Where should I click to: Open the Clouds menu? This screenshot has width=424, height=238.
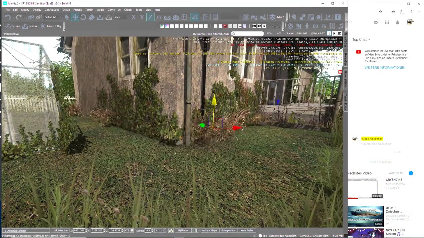[128, 10]
